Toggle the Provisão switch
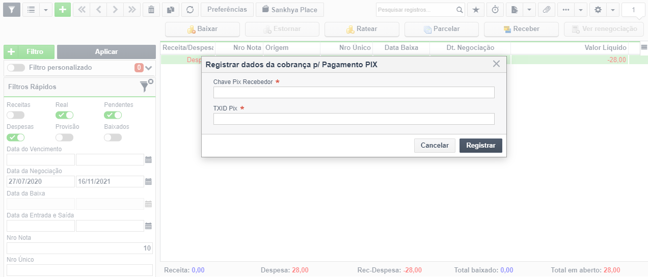Image resolution: width=648 pixels, height=277 pixels. click(64, 137)
